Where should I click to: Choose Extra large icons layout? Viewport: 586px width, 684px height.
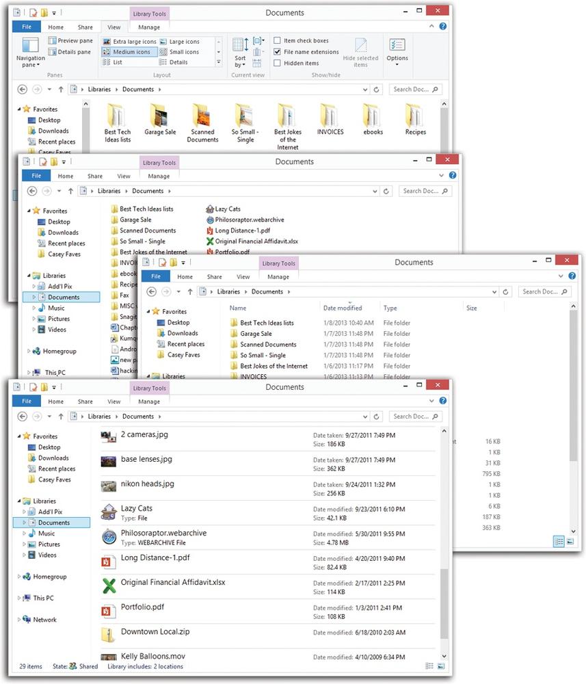click(x=129, y=42)
